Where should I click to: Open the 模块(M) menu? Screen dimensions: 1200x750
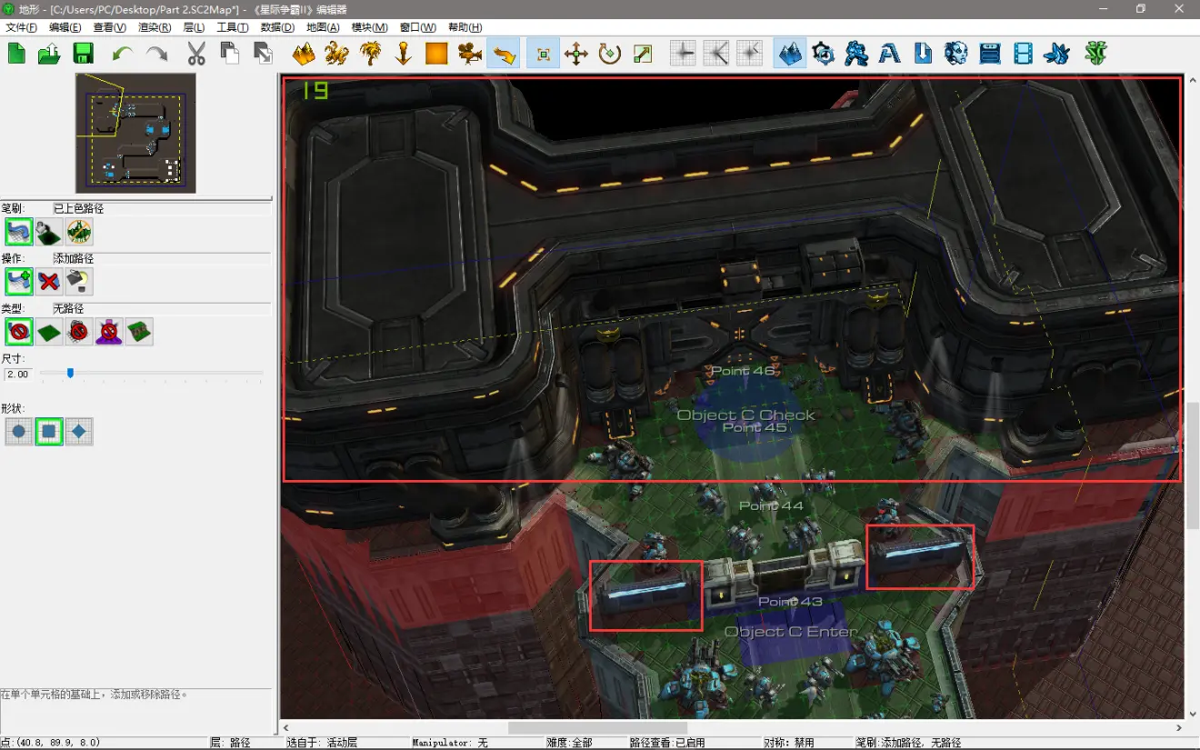pos(369,27)
